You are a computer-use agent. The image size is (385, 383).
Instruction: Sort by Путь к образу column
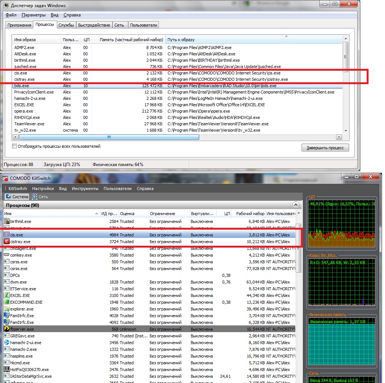tap(254, 40)
